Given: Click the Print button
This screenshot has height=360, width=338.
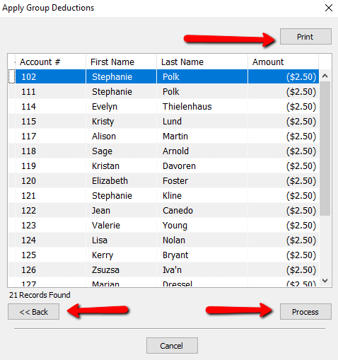Looking at the screenshot, I should pos(305,37).
